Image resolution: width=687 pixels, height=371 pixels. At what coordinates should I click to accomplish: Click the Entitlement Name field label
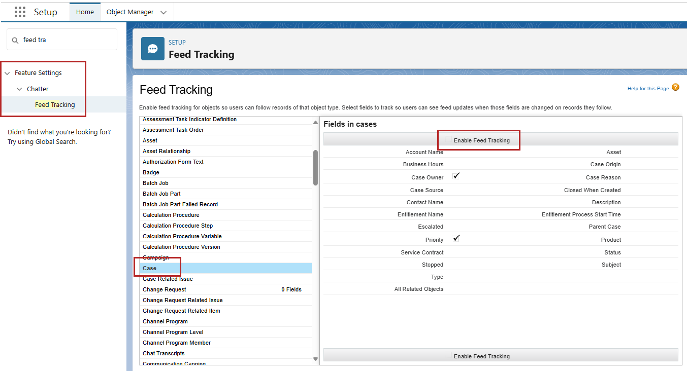420,214
